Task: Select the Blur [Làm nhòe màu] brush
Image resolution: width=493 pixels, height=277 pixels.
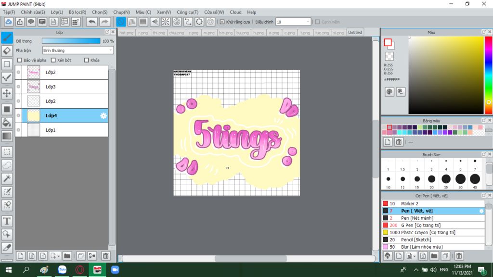Action: (433, 247)
